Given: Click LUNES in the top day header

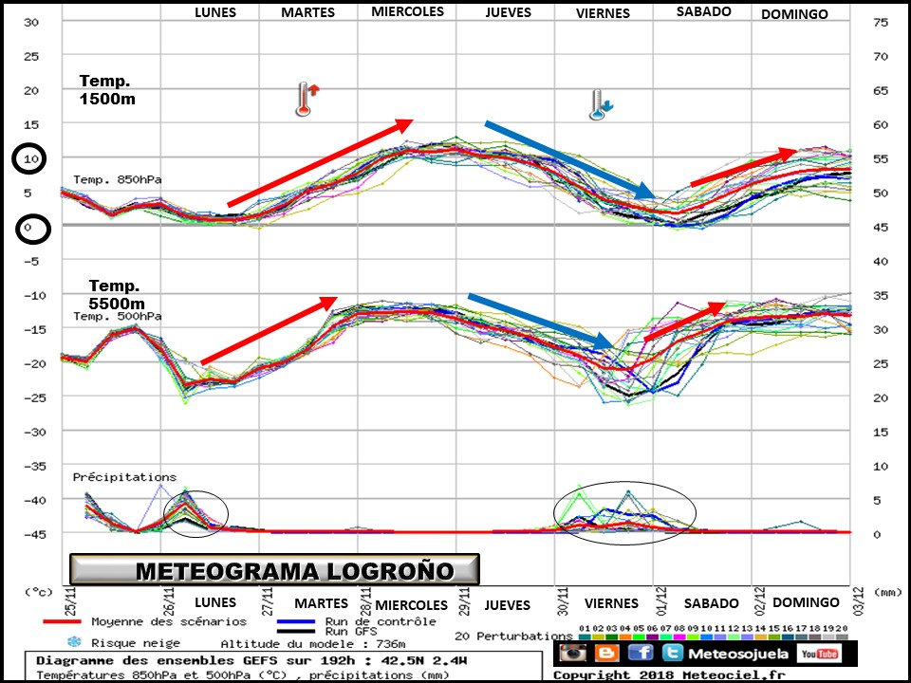Looking at the screenshot, I should [x=215, y=12].
